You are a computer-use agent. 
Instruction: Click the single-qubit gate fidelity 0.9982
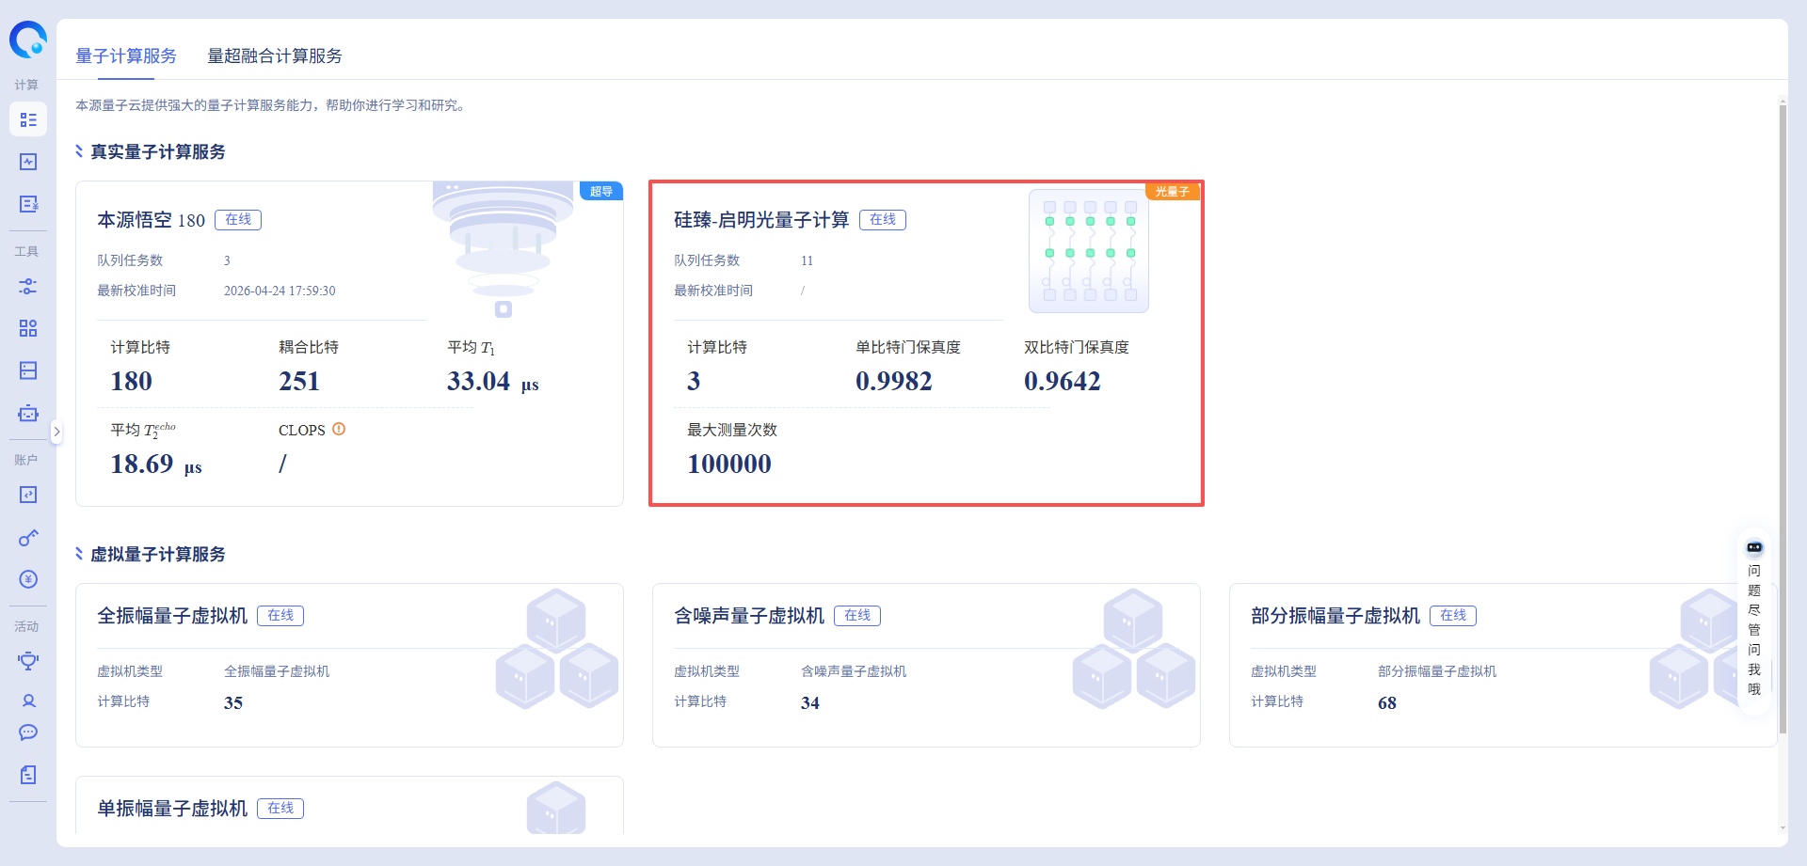click(894, 381)
